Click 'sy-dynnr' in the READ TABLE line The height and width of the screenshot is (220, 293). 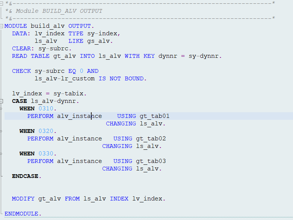(x=204, y=56)
